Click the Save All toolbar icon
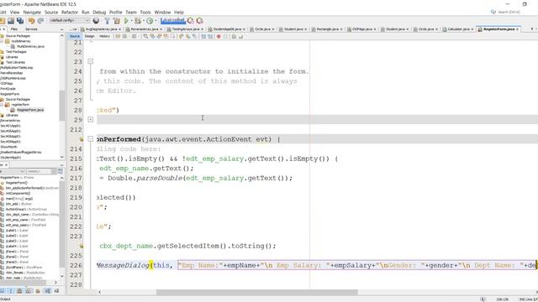 20,21
